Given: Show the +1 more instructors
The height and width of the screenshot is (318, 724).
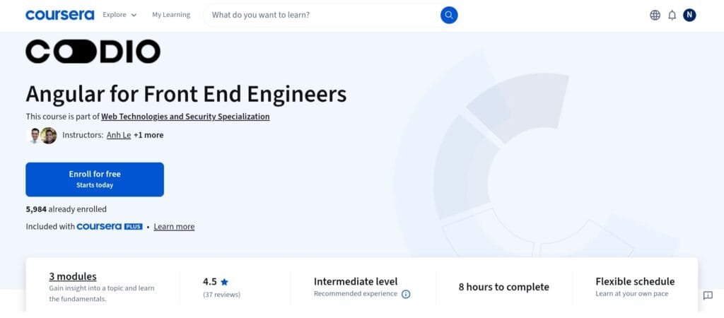Looking at the screenshot, I should coord(148,135).
